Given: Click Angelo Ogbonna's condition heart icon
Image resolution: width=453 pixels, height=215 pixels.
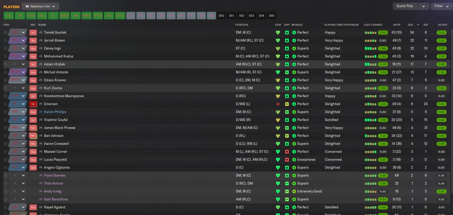Looking at the screenshot, I should pyautogui.click(x=278, y=168).
